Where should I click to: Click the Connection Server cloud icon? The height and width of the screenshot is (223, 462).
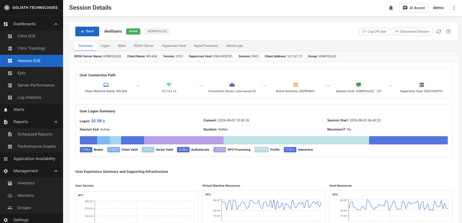pos(232,85)
